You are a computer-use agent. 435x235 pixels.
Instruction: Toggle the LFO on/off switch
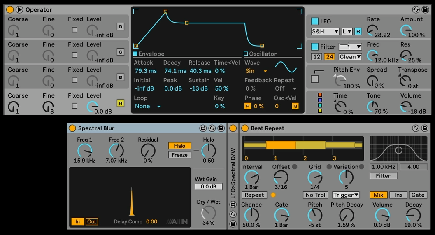(315, 21)
